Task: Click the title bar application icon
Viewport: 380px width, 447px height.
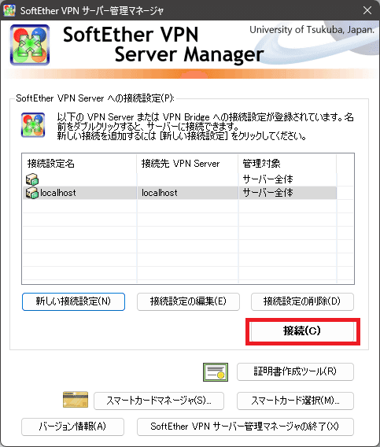Action: point(9,10)
